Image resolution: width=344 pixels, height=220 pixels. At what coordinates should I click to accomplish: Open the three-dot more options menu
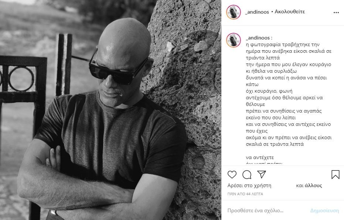point(336,13)
